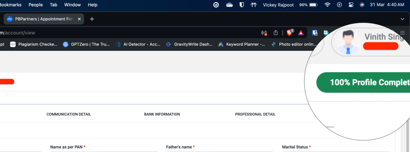Open the Vickey Rajpoot user menu
410x152 pixels.
278,5
